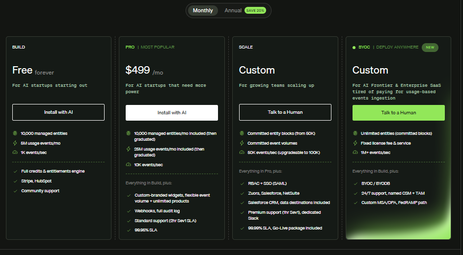Screen dimensions: 463x255
Task: Click checkmark beside Custom-branded widgets
Action: click(129, 196)
